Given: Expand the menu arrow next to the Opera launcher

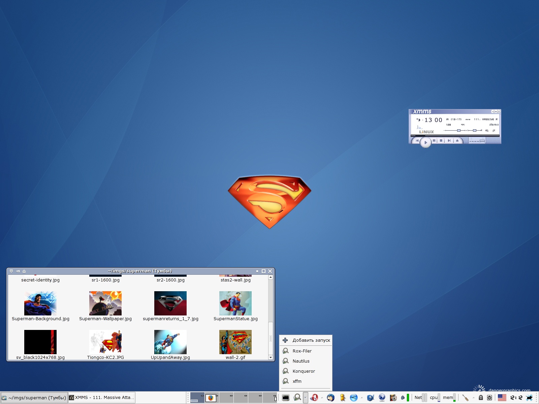Looking at the screenshot, I should pyautogui.click(x=322, y=398).
